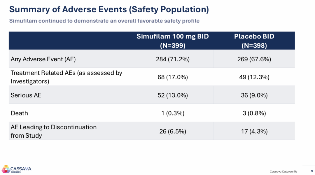Select the Simufilam 100 mg BID column header
The height and width of the screenshot is (175, 315).
[x=173, y=41]
